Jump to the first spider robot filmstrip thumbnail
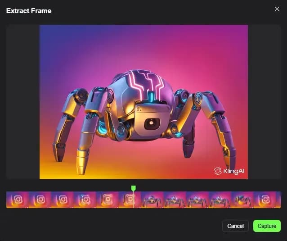287x241 pixels. coord(152,200)
